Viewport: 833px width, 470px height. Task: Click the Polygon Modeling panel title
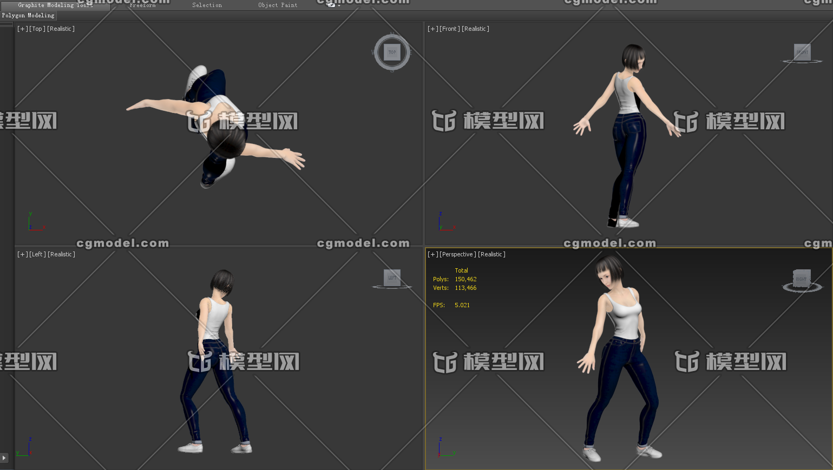pyautogui.click(x=28, y=15)
